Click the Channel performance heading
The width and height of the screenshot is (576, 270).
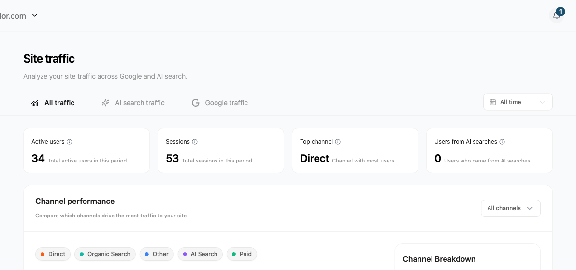coord(75,201)
